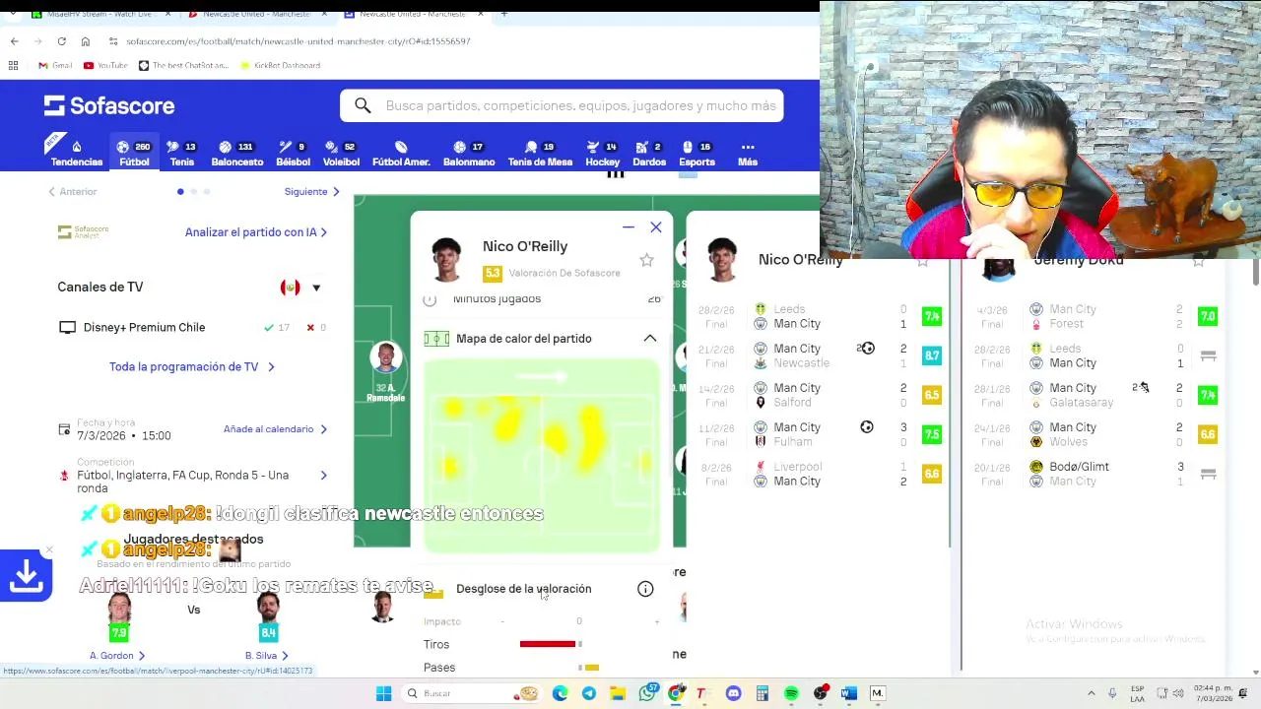Favorite Nico O'Reilly in the popup star
Screen dimensions: 1261x709
pyautogui.click(x=646, y=260)
